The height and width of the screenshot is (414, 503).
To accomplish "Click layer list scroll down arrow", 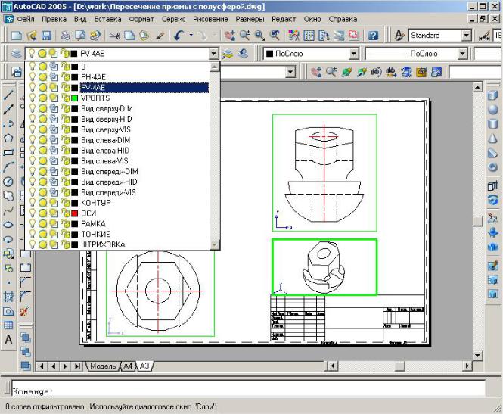I will point(214,245).
